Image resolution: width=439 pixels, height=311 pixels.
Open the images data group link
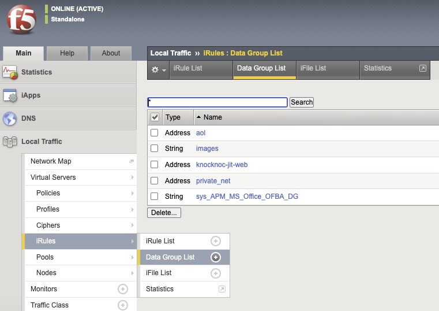tap(207, 149)
